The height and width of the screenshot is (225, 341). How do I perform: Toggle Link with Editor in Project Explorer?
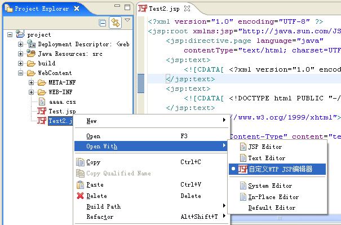click(x=115, y=23)
